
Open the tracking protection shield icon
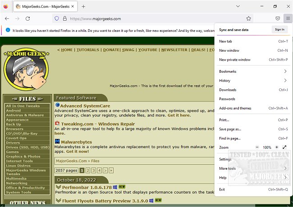57,18
